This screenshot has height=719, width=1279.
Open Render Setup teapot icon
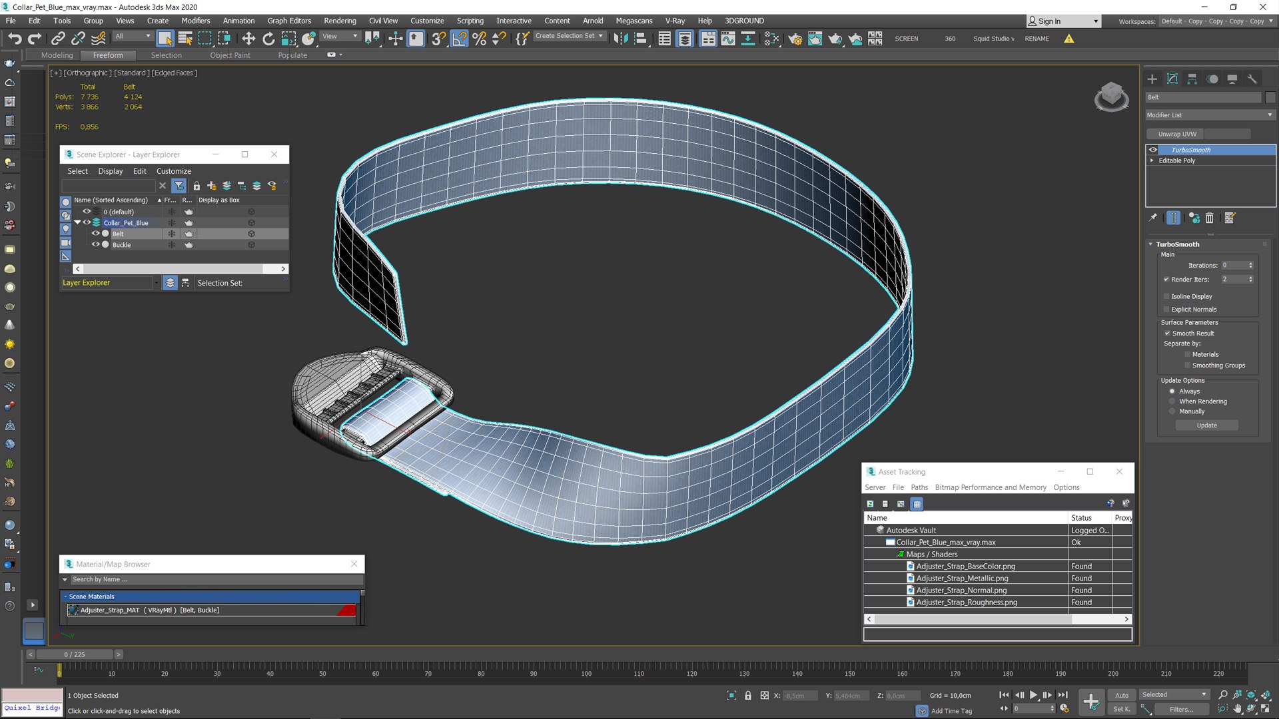pyautogui.click(x=795, y=39)
